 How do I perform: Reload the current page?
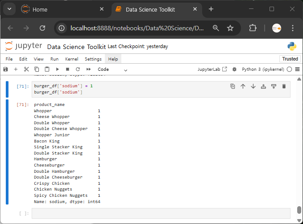point(42,28)
